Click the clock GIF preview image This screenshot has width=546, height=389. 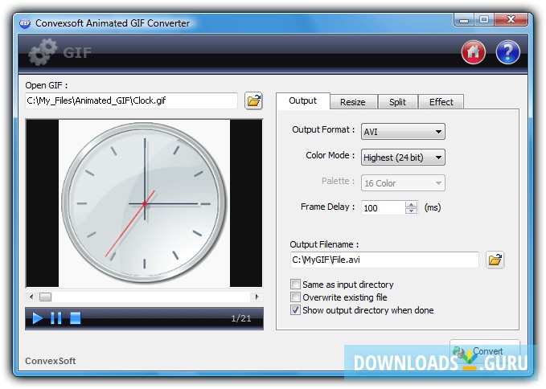144,203
